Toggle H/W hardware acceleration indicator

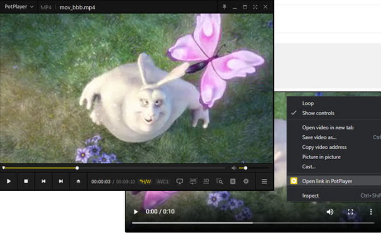145,181
